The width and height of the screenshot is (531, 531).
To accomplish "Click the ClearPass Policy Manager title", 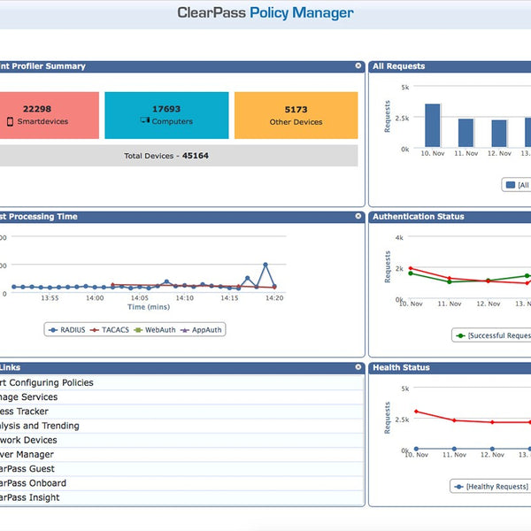I will tap(265, 13).
